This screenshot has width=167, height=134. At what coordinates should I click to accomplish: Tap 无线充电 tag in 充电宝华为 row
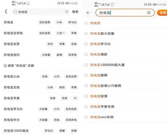coord(71,120)
